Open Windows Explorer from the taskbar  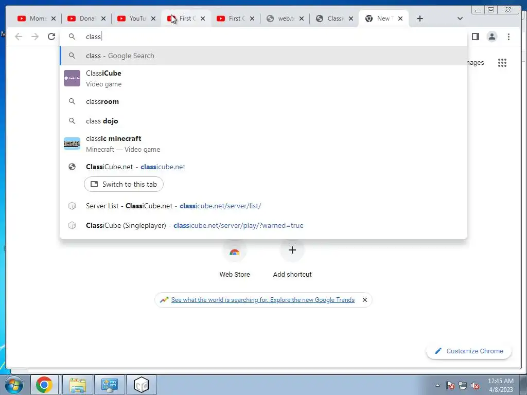(78, 385)
